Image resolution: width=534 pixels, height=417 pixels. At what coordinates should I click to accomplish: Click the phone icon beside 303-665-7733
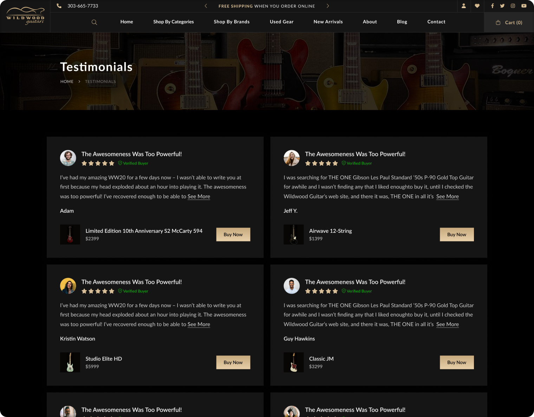pos(59,6)
